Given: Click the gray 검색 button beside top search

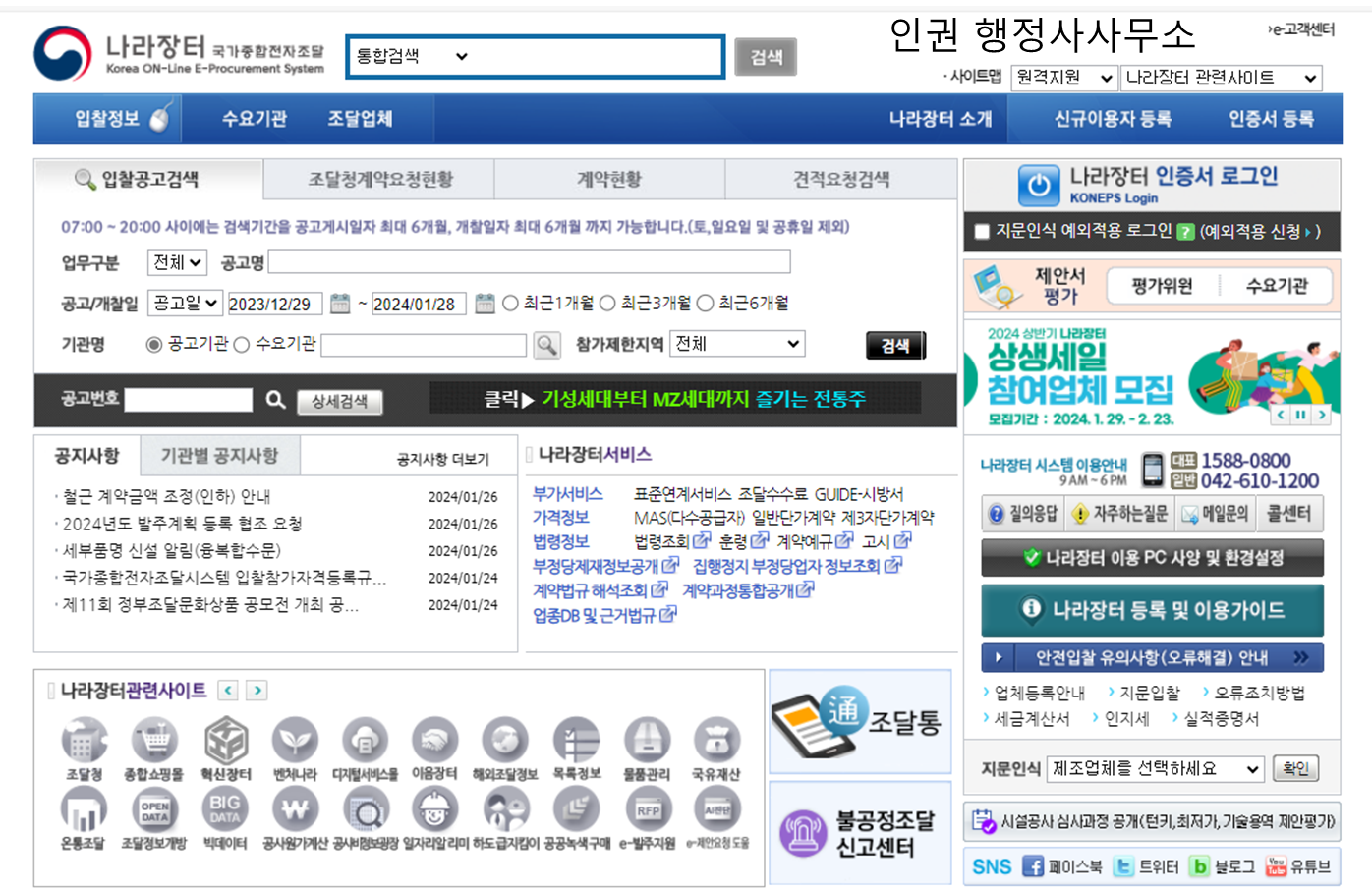Looking at the screenshot, I should pos(766,57).
